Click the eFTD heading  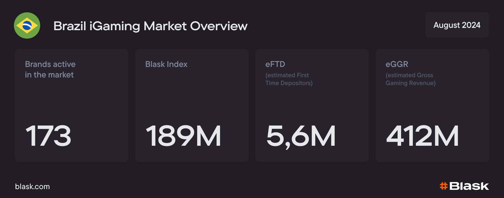pos(275,64)
